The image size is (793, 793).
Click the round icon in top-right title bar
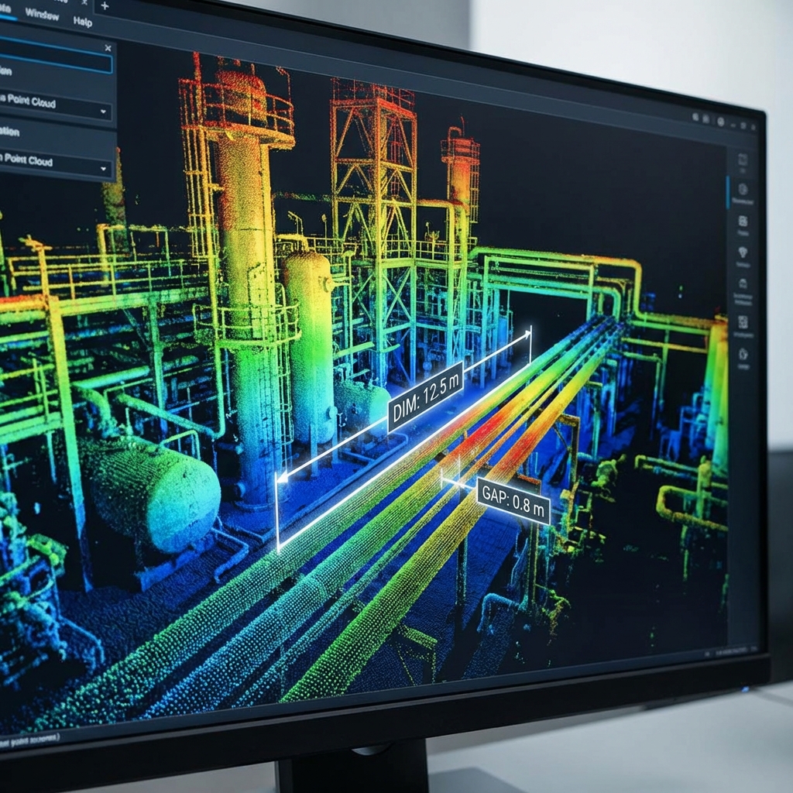click(721, 122)
